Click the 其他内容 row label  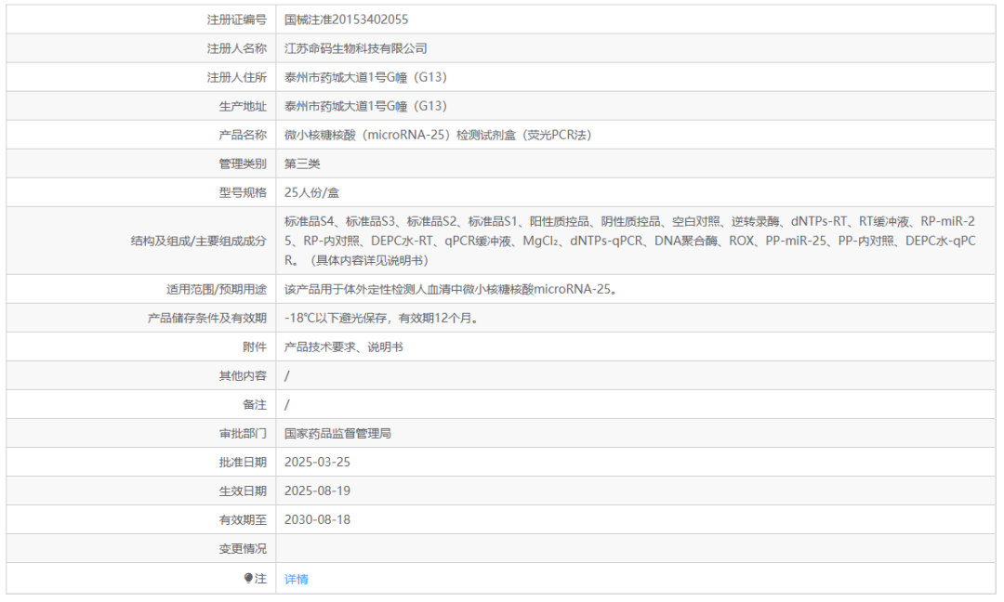243,375
